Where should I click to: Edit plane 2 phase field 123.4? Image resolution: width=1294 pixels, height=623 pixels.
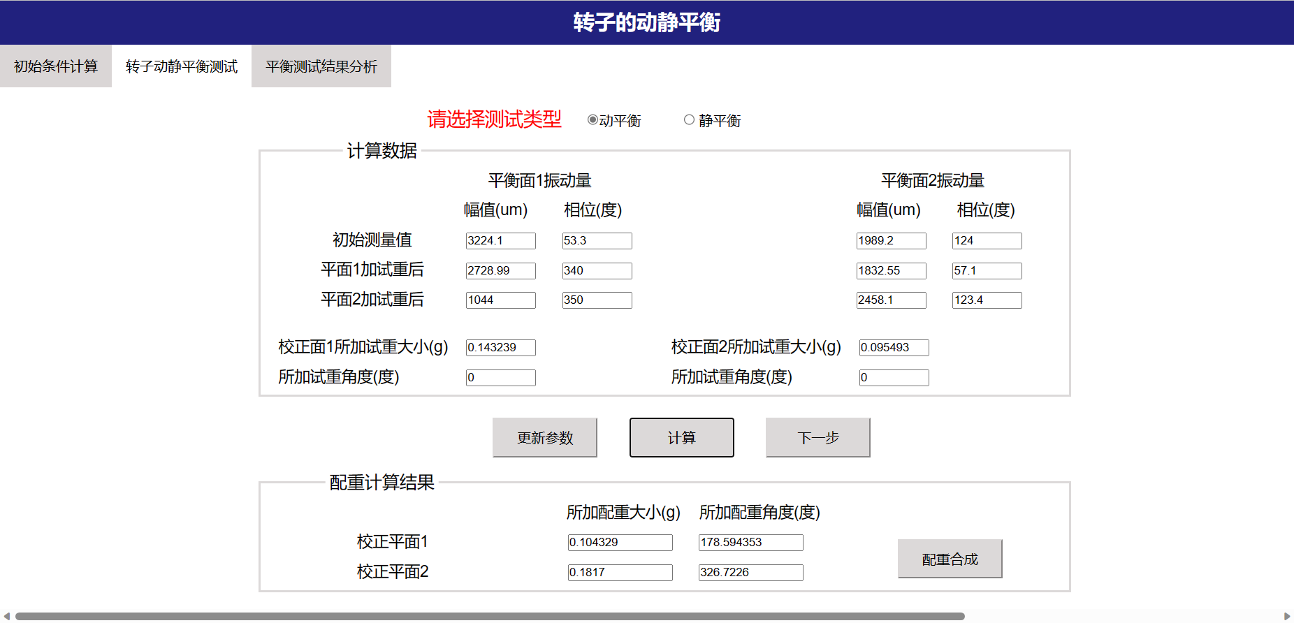click(987, 300)
